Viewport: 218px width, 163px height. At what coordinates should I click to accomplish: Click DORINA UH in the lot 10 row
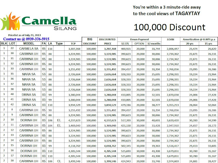point(29,120)
